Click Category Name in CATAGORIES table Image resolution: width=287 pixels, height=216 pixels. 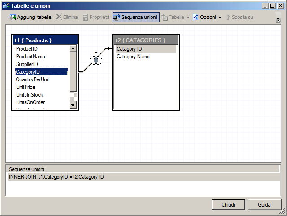[133, 57]
